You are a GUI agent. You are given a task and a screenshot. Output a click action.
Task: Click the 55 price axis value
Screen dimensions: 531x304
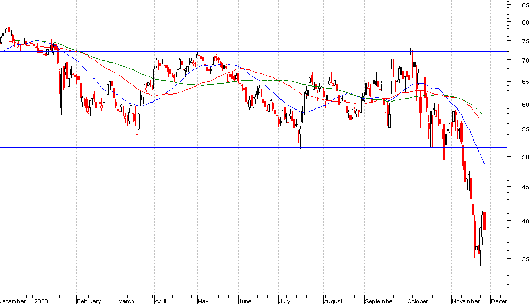[525, 130]
